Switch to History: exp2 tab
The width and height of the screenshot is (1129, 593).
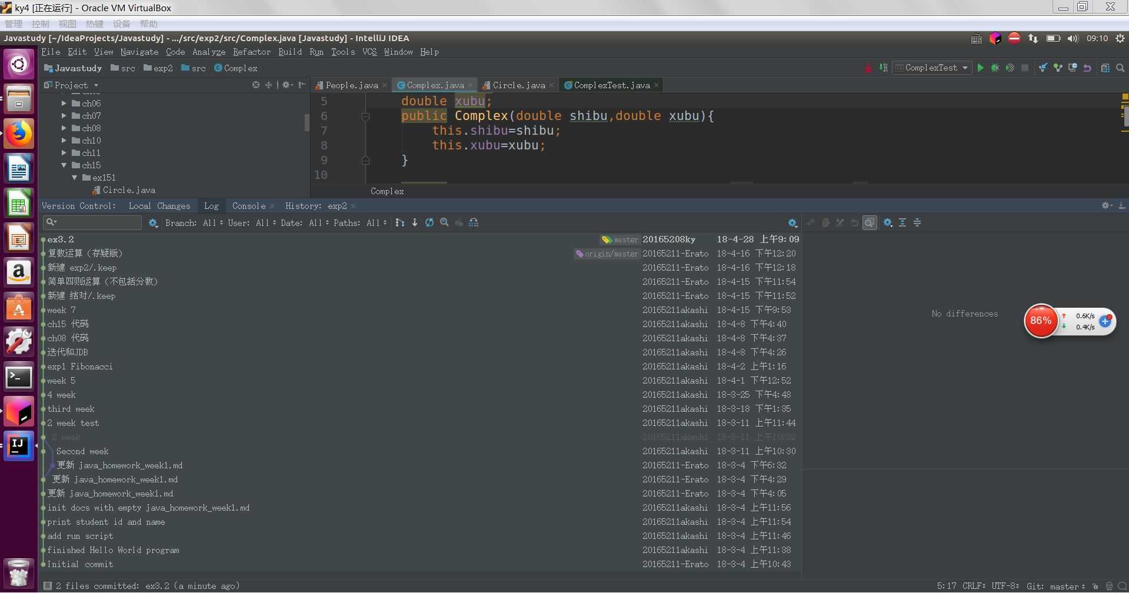tap(316, 206)
